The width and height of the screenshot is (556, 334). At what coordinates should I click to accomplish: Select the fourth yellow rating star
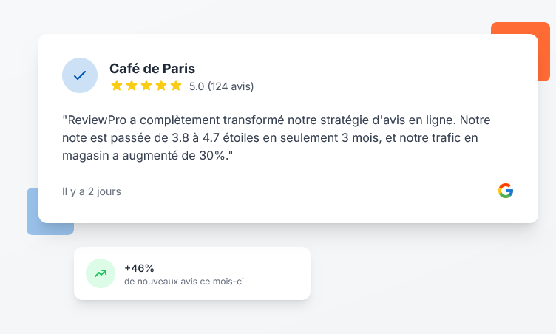pyautogui.click(x=161, y=86)
